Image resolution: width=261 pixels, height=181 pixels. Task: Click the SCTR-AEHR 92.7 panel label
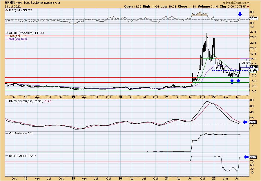[x=22, y=156]
